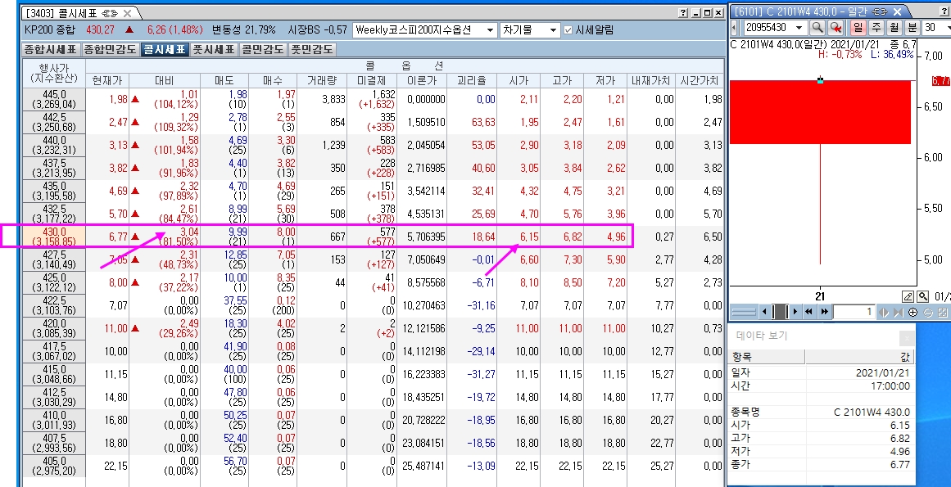This screenshot has width=951, height=487.
Task: Click the 월 monthly period button
Action: coord(894,28)
